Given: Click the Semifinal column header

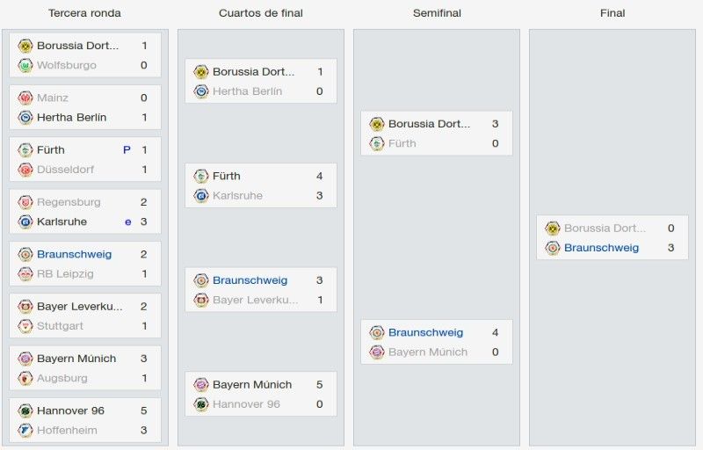Looking at the screenshot, I should (437, 13).
